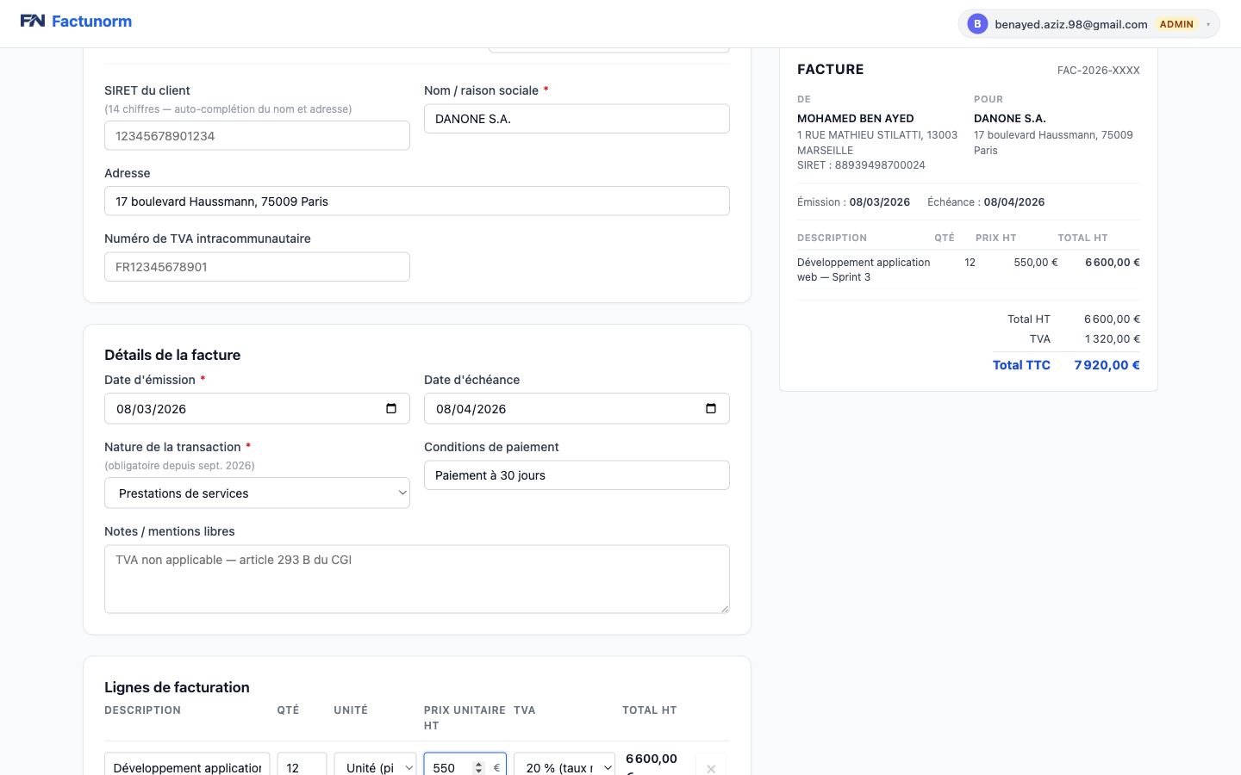This screenshot has height=775, width=1241.
Task: Click the prix unitaire stepper arrows
Action: coord(479,767)
